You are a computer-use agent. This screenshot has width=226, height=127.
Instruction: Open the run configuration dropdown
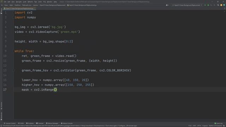(x=187, y=5)
